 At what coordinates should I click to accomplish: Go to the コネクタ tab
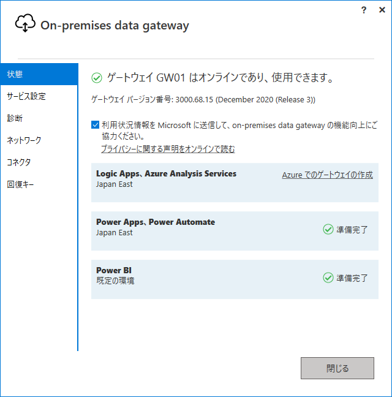pos(39,162)
